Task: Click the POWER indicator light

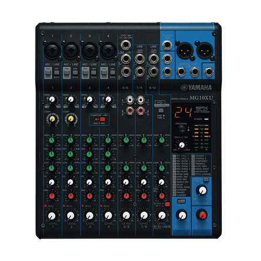Action: click(x=206, y=119)
